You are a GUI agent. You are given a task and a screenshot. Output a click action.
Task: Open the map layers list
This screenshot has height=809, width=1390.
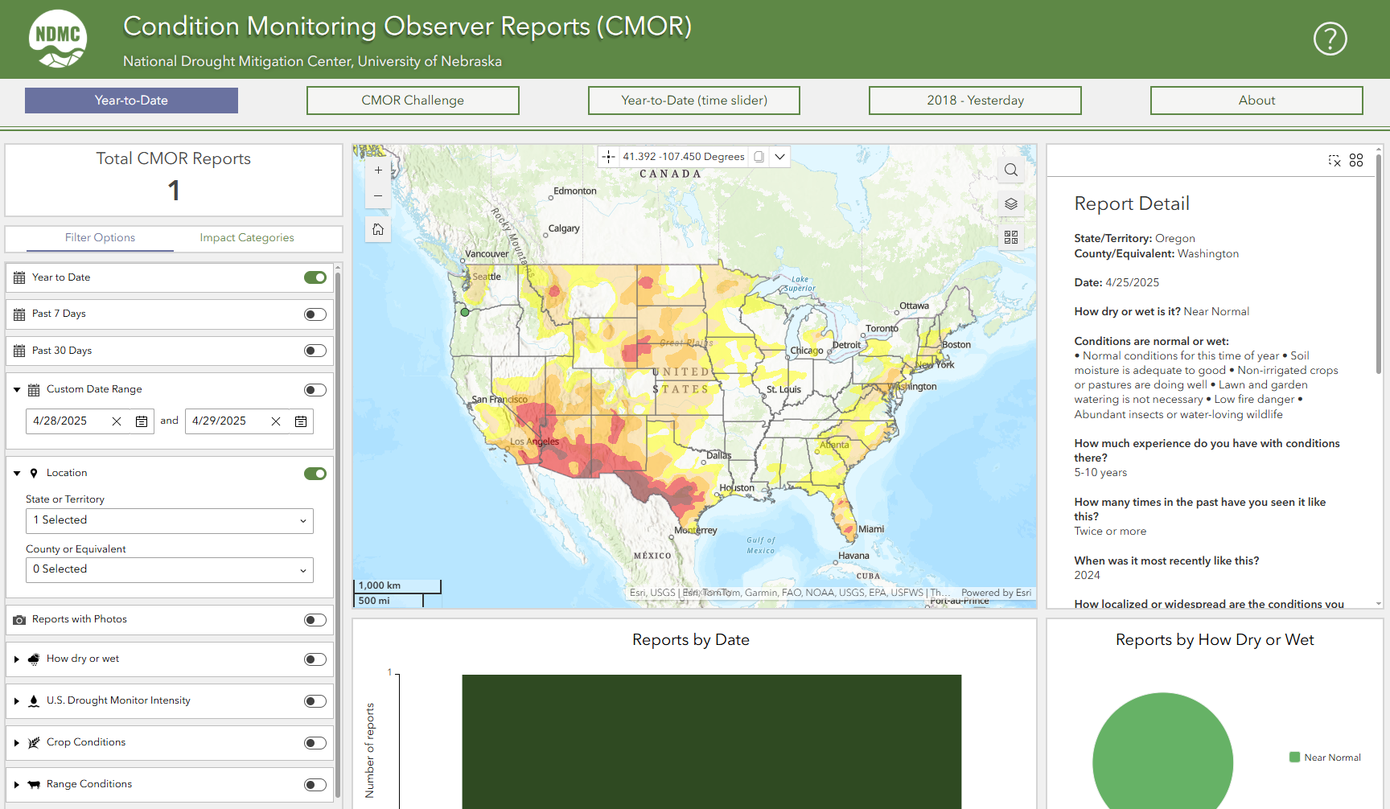point(1011,203)
